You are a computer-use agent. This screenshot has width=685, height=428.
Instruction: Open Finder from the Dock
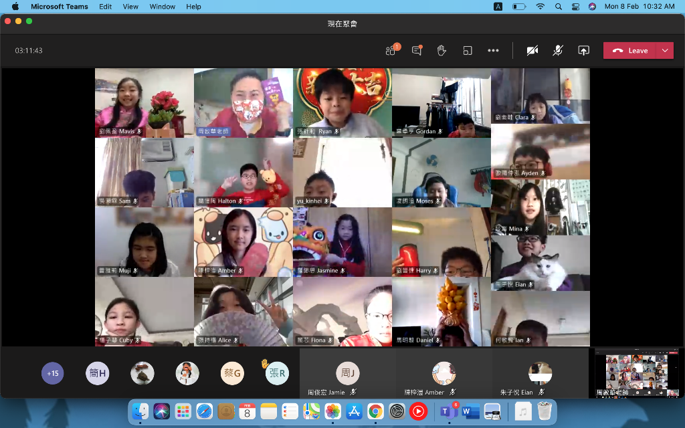tap(140, 411)
